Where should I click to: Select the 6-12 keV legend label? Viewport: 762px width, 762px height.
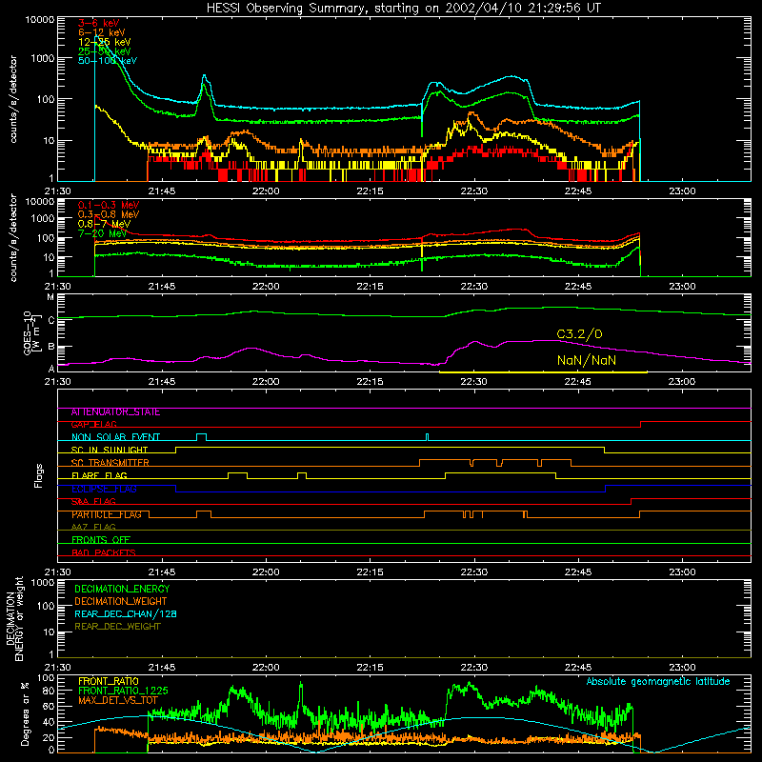pyautogui.click(x=102, y=32)
